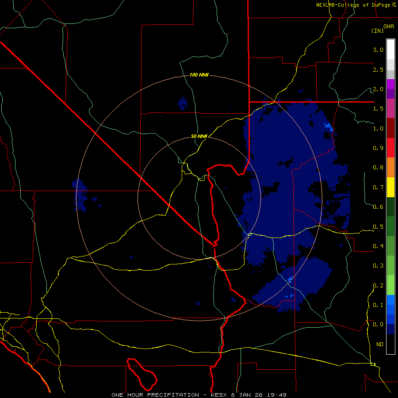The width and height of the screenshot is (398, 398).
Task: Click the 0.3 legend value
Action: [x=378, y=266]
